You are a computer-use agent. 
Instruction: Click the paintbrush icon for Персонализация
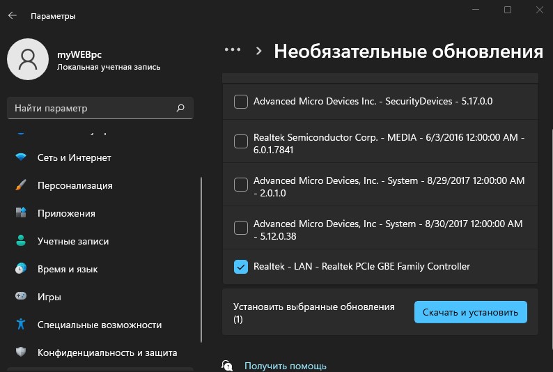21,185
